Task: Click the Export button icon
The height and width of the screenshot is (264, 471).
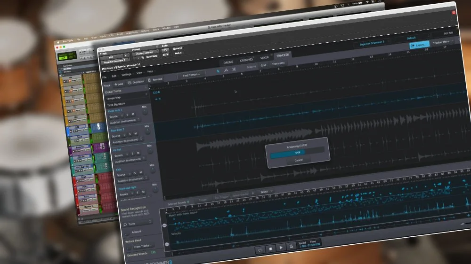Action: coord(413,46)
